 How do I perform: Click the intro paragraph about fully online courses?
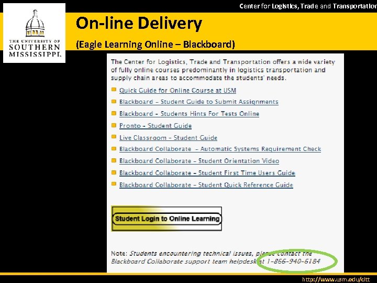coord(223,70)
